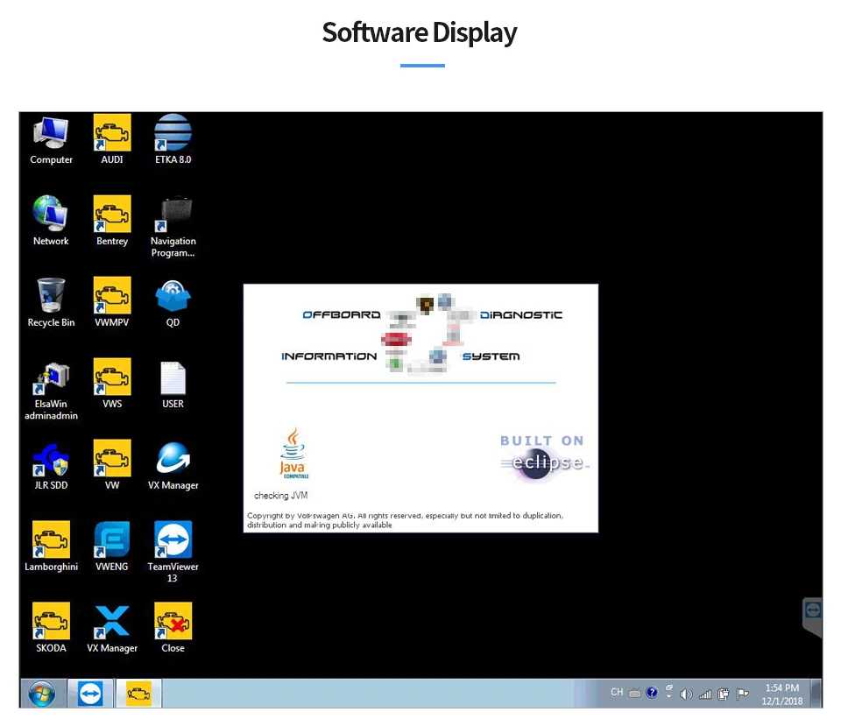Click the Built on Eclipse logo
Screen dimensions: 841x719
pos(543,457)
